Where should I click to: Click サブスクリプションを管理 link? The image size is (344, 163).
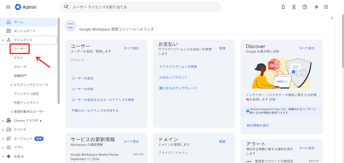coord(178,66)
